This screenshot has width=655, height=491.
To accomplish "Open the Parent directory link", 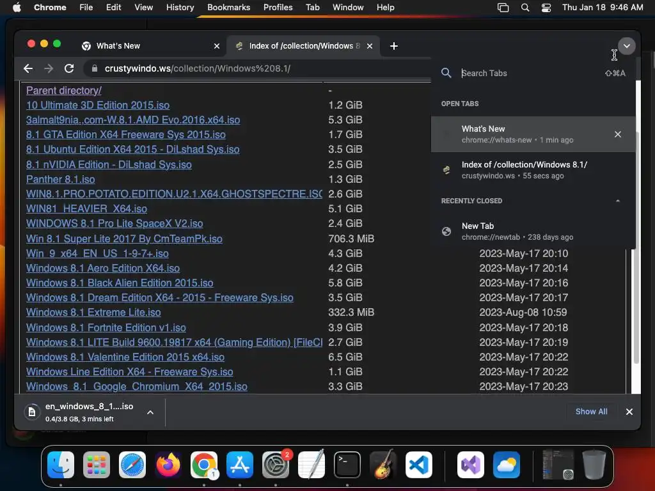I will (x=63, y=90).
